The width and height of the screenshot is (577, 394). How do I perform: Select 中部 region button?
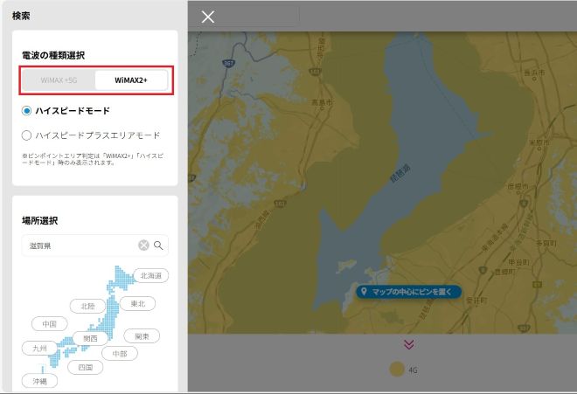(x=120, y=354)
